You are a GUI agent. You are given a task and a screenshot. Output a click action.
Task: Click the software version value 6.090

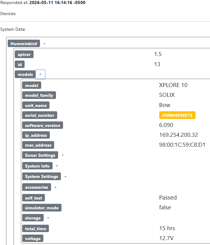[166, 125]
